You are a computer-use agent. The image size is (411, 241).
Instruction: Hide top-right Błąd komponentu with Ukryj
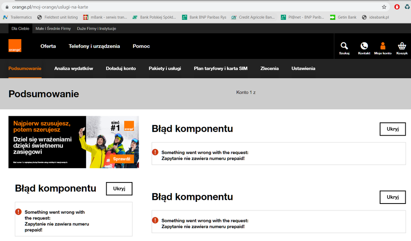pyautogui.click(x=392, y=129)
